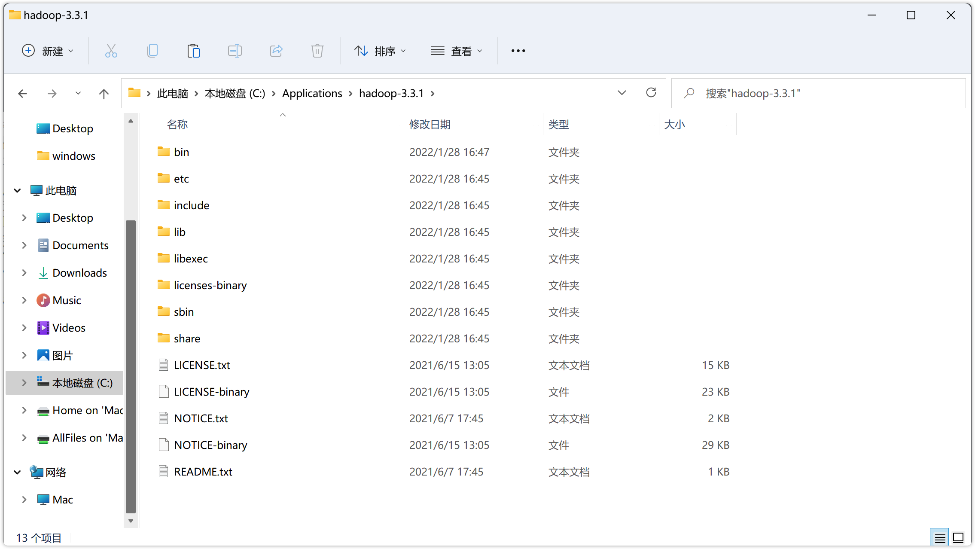
Task: Switch to details list view
Action: coord(940,537)
